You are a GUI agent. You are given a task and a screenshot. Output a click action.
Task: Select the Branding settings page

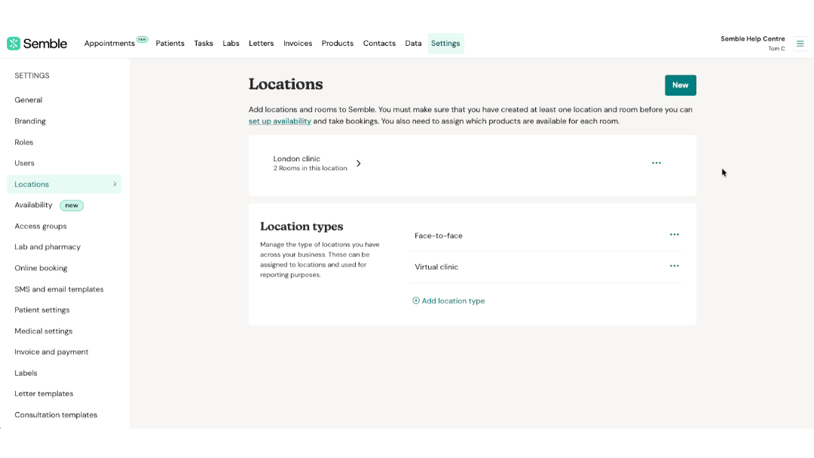point(30,121)
